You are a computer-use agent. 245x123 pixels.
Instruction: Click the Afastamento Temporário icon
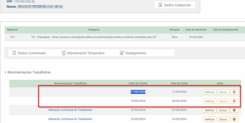(x=63, y=53)
